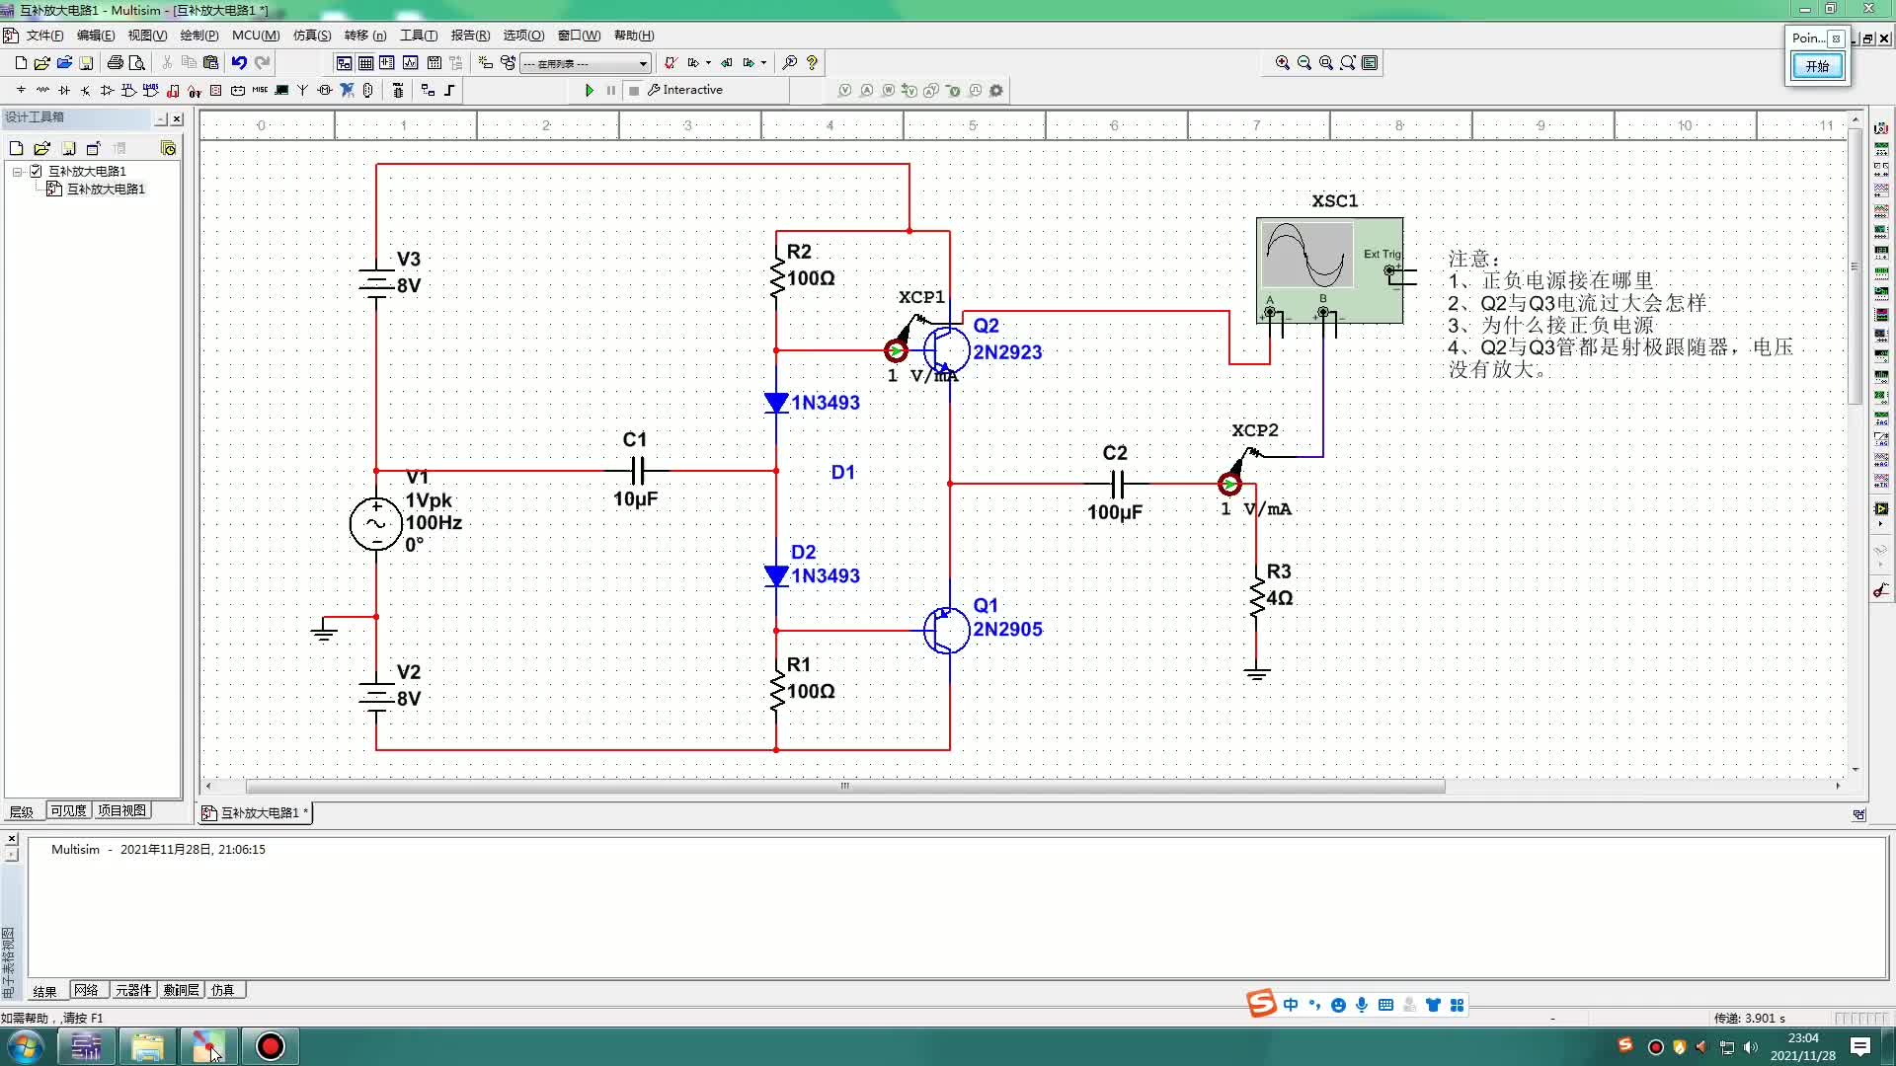This screenshot has height=1066, width=1896.
Task: Expand the back annotation dropdown arrow
Action: click(x=708, y=62)
